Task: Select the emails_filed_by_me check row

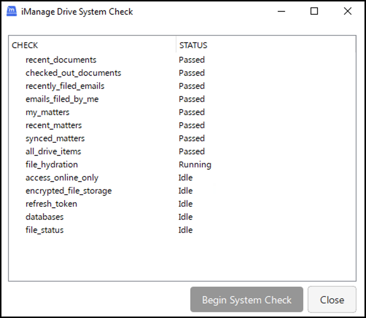Action: click(x=62, y=99)
